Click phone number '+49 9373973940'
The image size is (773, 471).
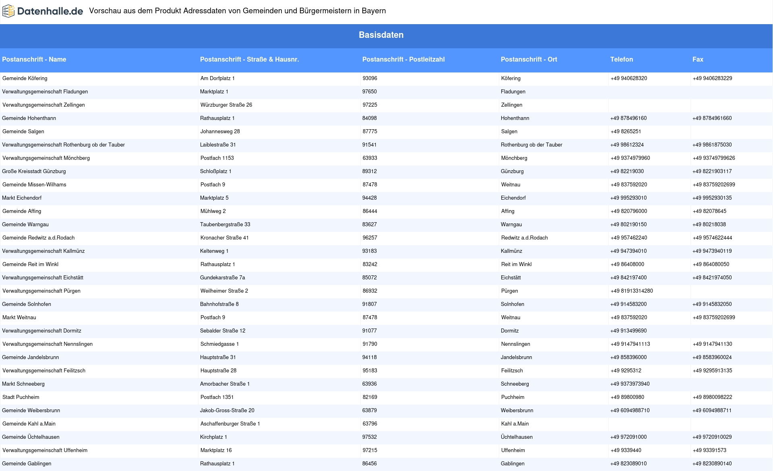pyautogui.click(x=630, y=384)
